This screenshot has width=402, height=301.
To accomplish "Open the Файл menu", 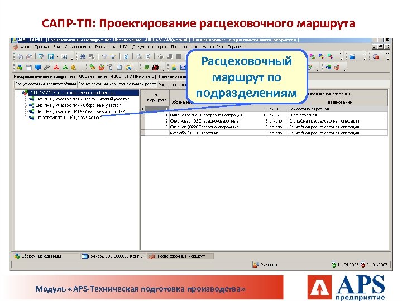I will [x=25, y=47].
